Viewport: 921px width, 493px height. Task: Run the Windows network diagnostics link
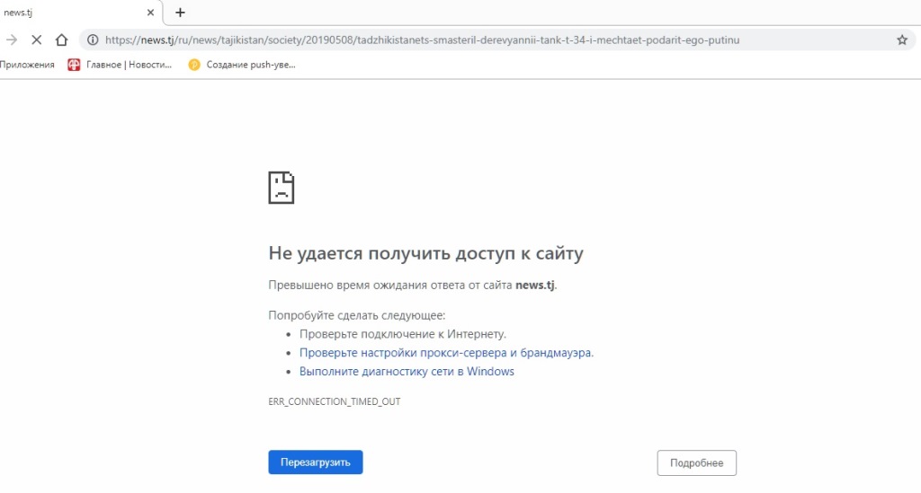pos(407,371)
